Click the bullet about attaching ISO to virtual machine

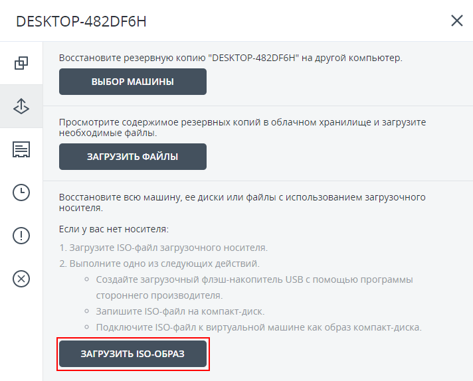point(259,327)
